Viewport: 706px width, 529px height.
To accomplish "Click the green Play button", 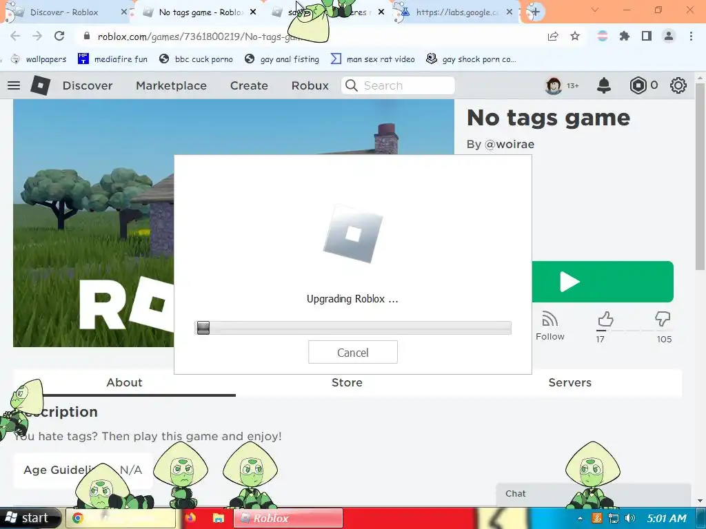I will point(603,282).
